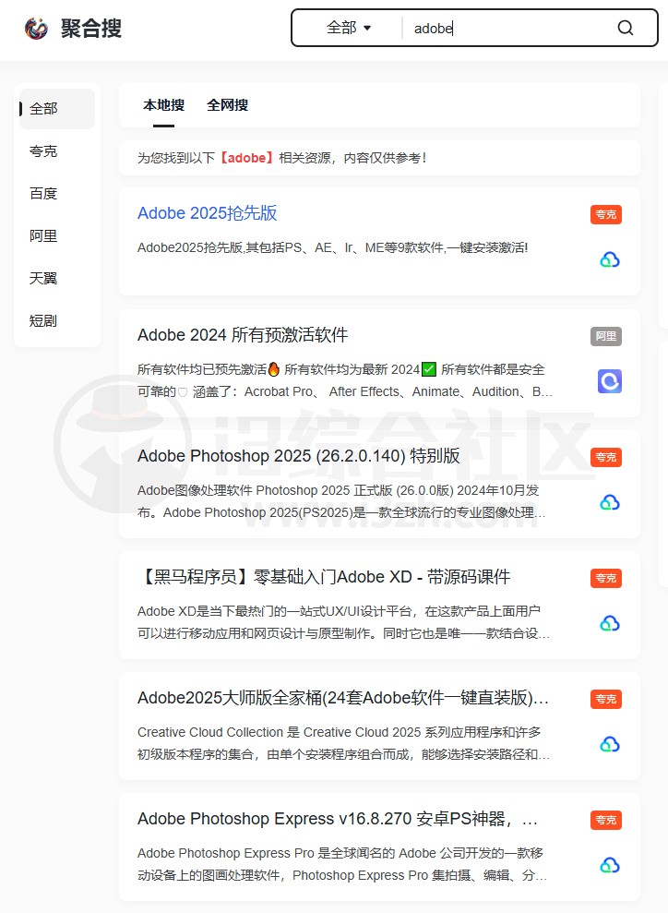This screenshot has height=913, width=668.
Task: Select 百度 in the left sidebar
Action: point(43,194)
